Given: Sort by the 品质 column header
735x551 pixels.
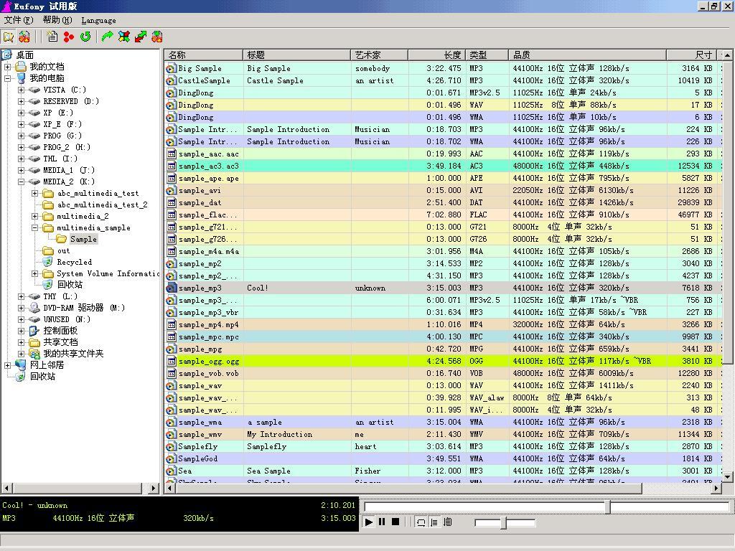Looking at the screenshot, I should click(x=587, y=55).
